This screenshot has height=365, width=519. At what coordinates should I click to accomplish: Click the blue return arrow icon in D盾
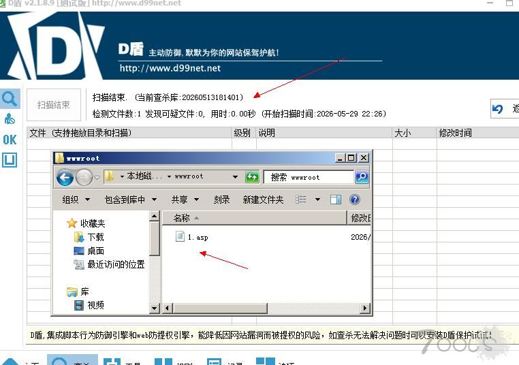coord(497,108)
